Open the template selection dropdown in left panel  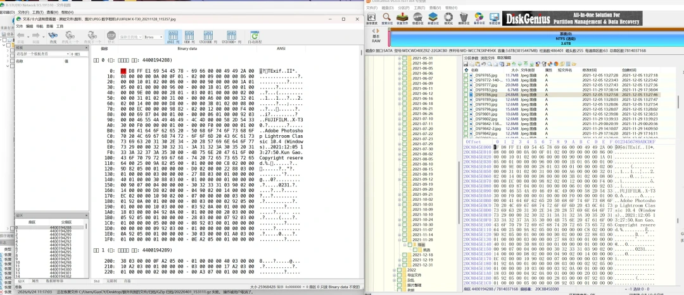(x=43, y=54)
